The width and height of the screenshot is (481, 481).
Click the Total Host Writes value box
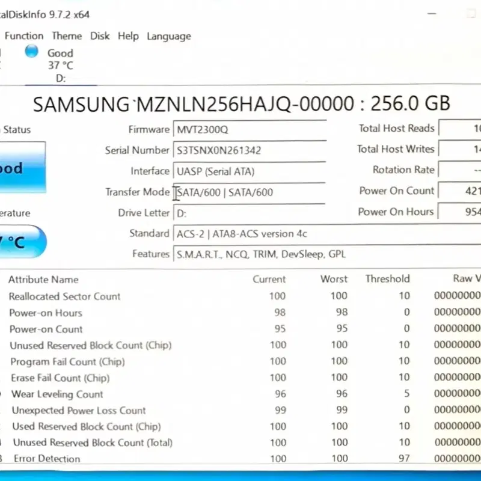(459, 149)
